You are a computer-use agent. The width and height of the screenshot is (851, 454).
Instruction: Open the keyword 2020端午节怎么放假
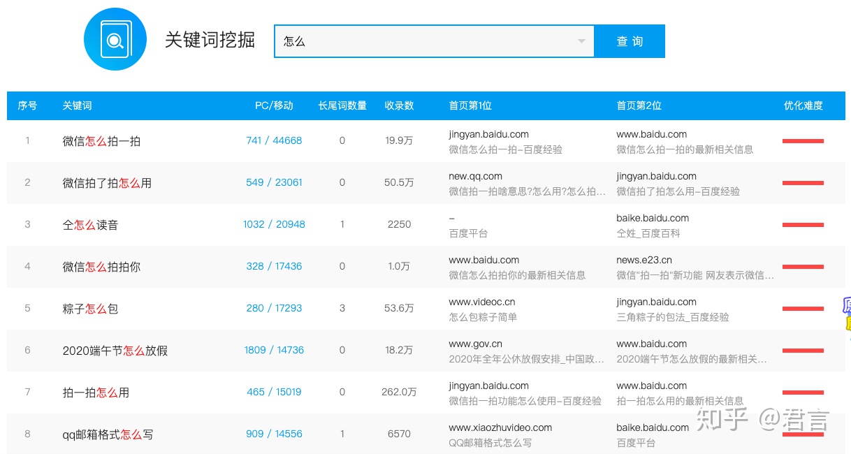(116, 350)
